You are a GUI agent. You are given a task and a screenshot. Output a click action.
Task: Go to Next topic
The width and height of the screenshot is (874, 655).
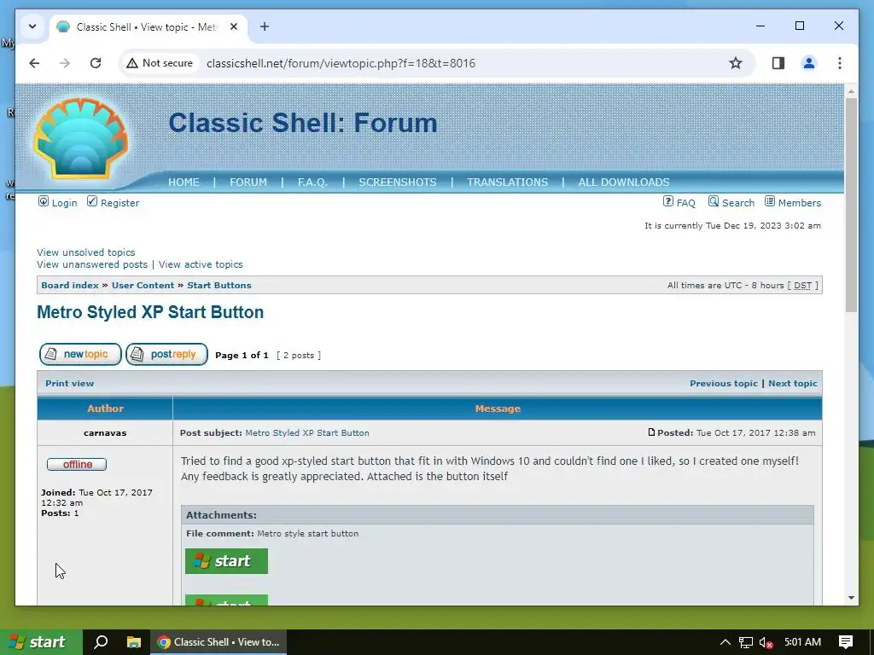click(x=793, y=383)
